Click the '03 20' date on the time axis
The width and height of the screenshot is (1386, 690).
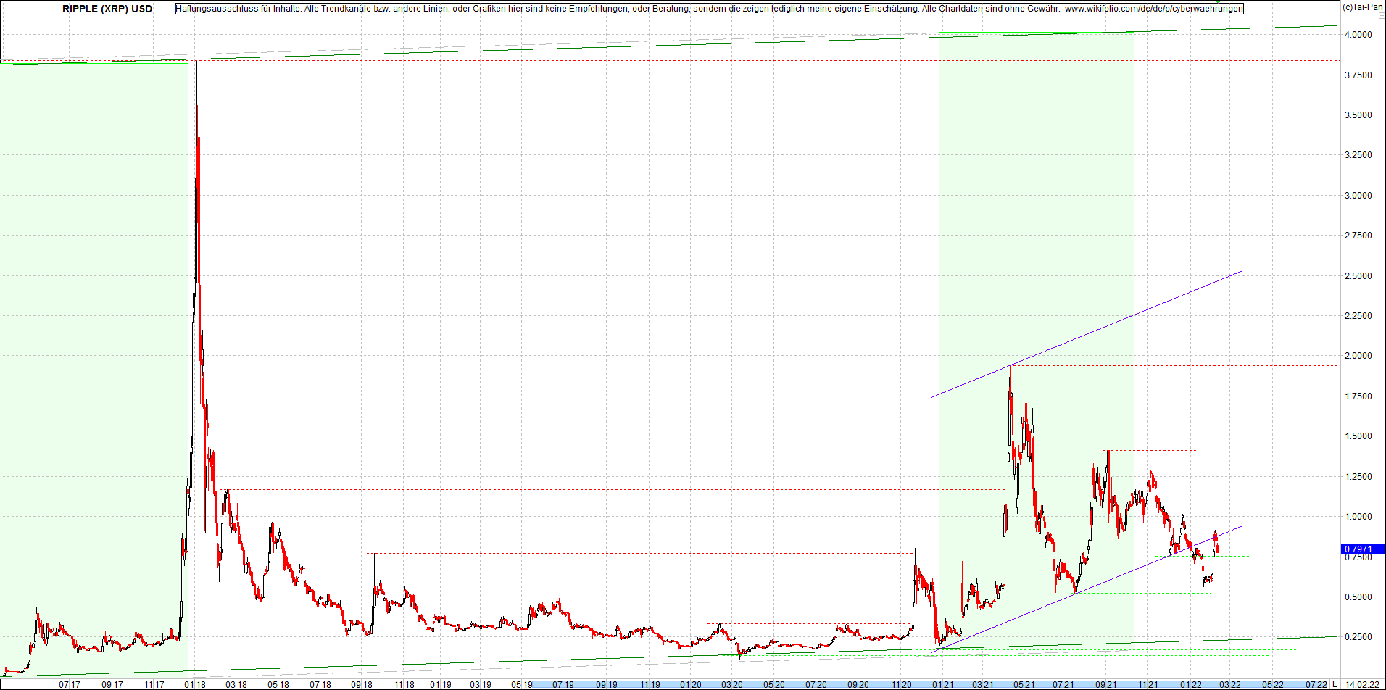point(732,684)
